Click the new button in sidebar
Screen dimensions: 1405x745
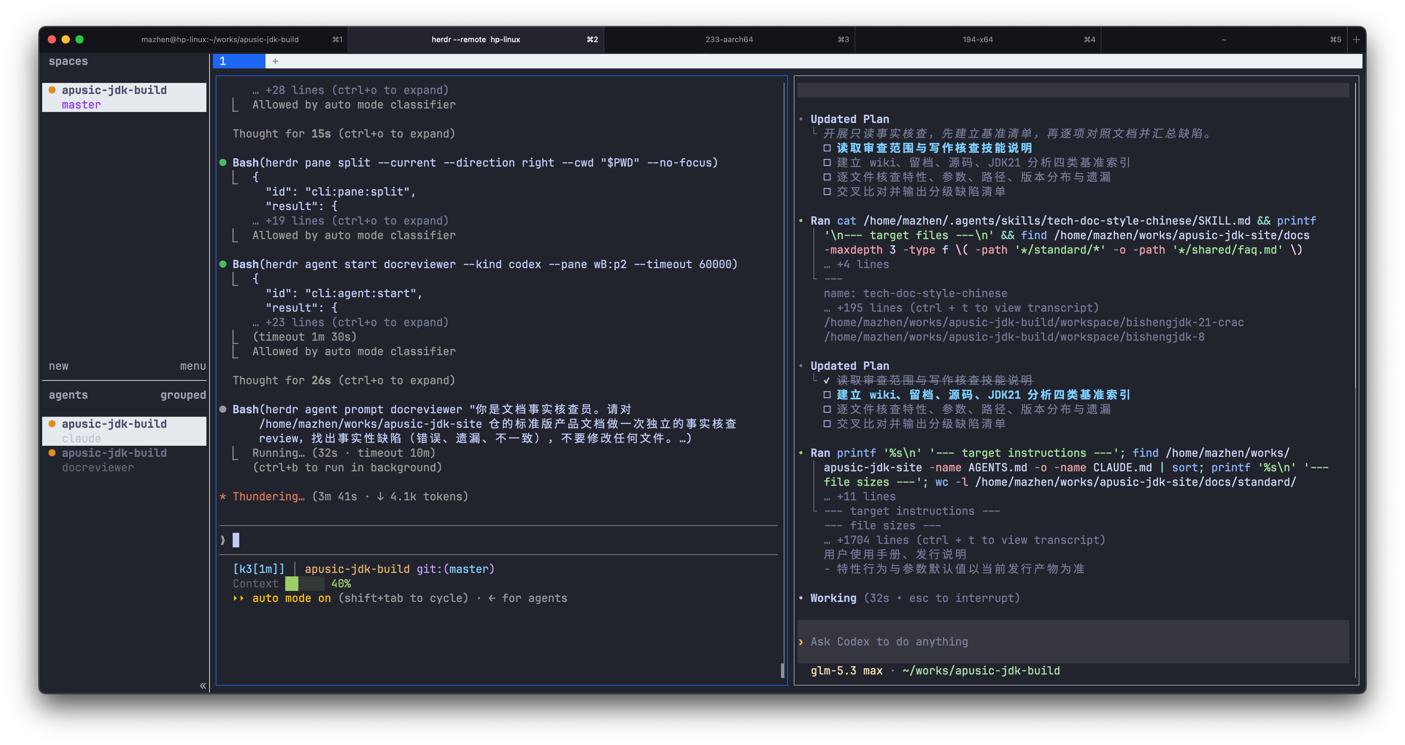58,366
